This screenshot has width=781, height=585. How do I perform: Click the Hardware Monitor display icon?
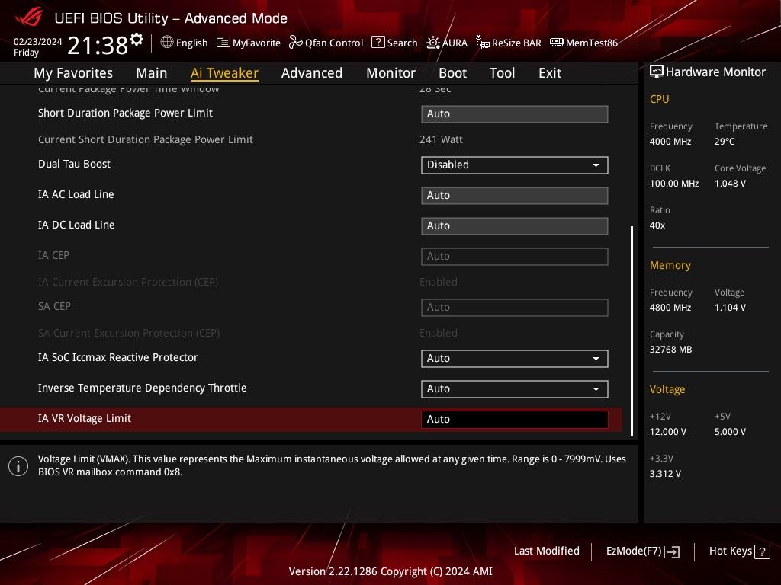point(657,72)
